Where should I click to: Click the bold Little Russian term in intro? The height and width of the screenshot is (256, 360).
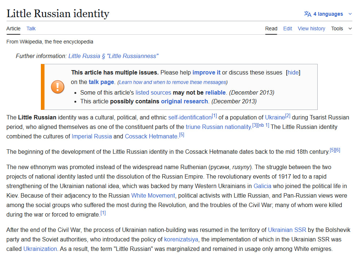pos(37,118)
